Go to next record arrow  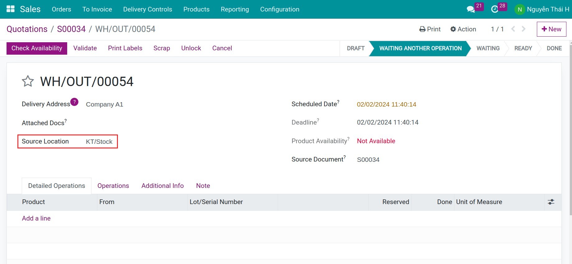[524, 29]
